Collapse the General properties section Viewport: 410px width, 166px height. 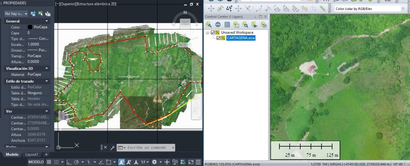[47, 21]
